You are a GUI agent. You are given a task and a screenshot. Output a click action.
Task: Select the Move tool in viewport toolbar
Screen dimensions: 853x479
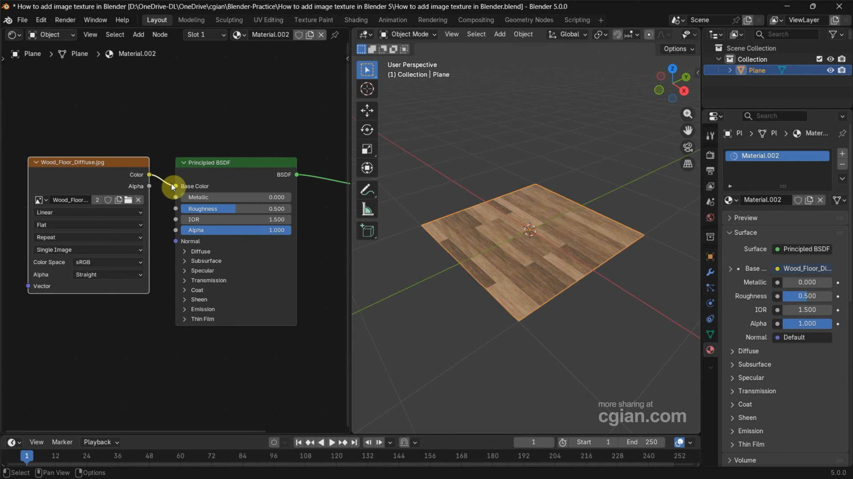367,110
